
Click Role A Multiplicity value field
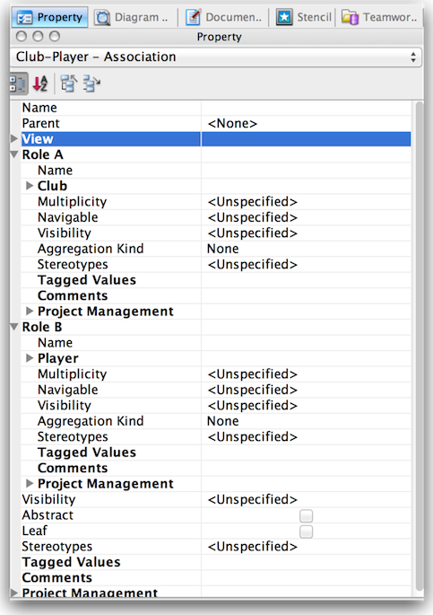[307, 202]
